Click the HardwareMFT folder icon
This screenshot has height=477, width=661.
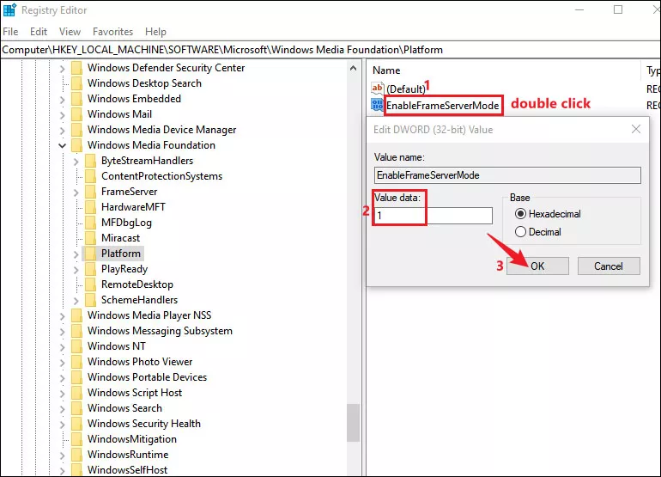point(90,207)
